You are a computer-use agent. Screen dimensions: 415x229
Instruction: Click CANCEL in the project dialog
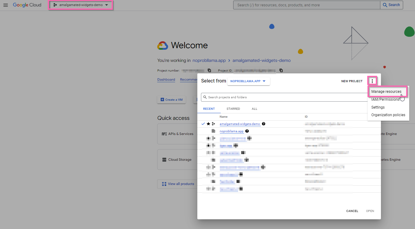pos(352,211)
